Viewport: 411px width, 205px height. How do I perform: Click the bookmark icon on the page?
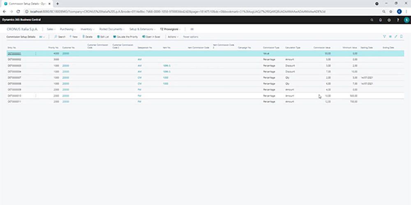click(x=401, y=36)
